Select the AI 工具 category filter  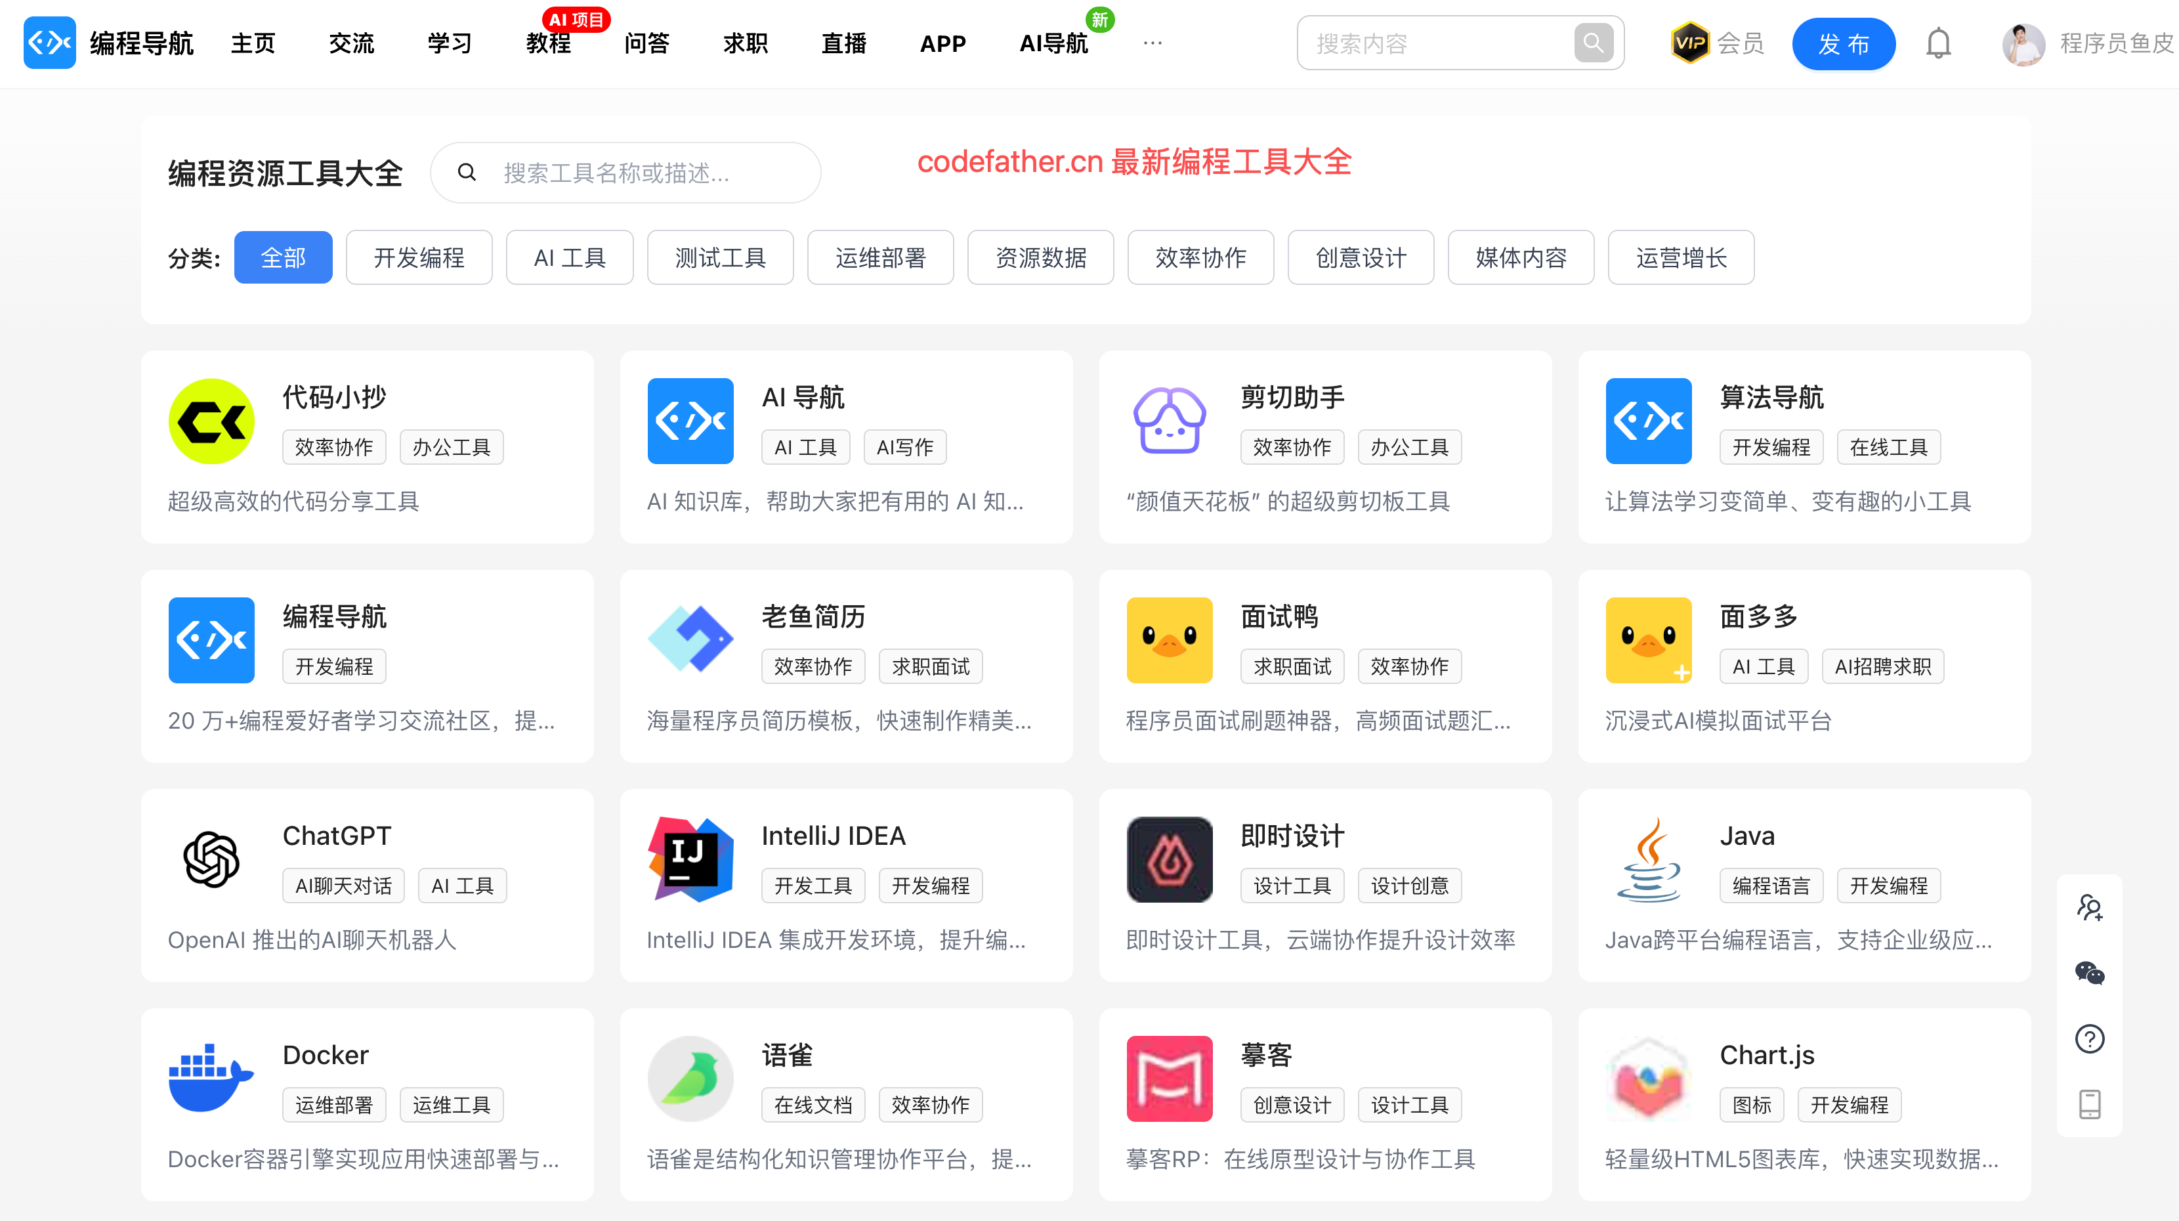pos(569,257)
